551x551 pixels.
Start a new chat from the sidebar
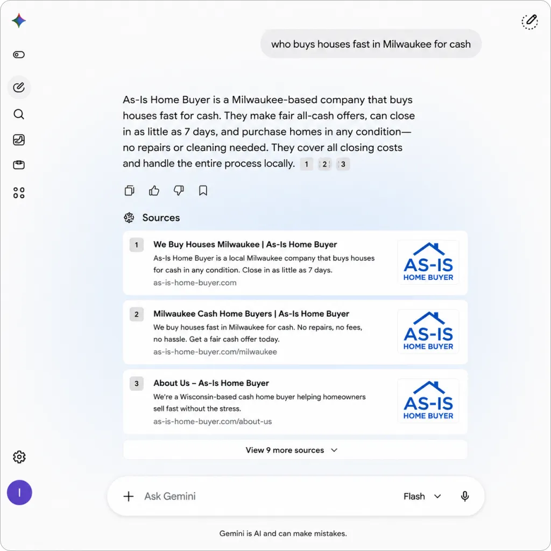[19, 87]
